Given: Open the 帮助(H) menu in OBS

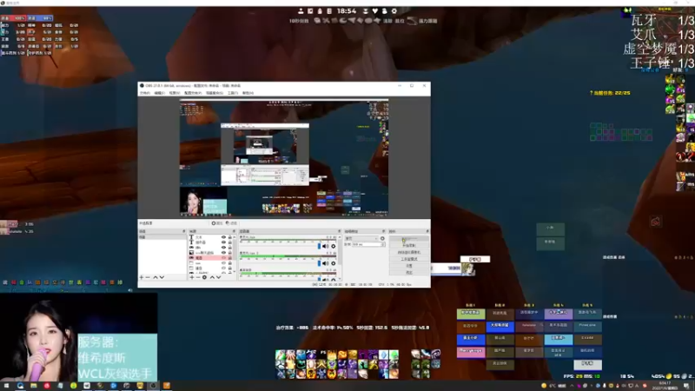Looking at the screenshot, I should [x=248, y=93].
